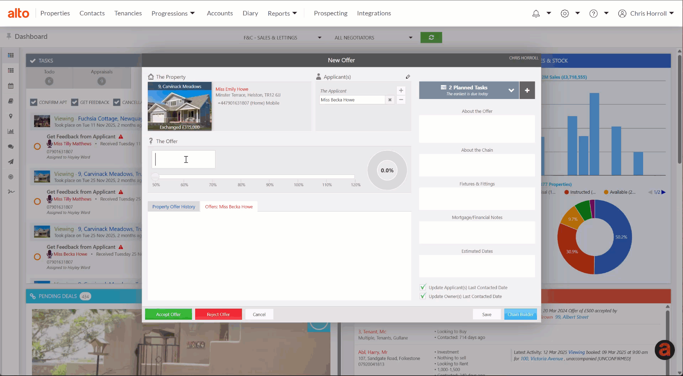Click the About the Offer notes box
The width and height of the screenshot is (683, 376).
(x=477, y=129)
